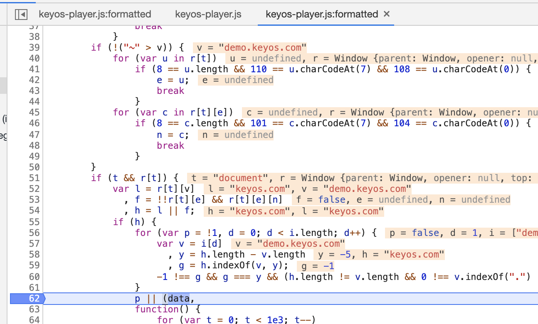The width and height of the screenshot is (538, 324).
Task: Hide the navigator sidebar panel
Action: tap(20, 14)
